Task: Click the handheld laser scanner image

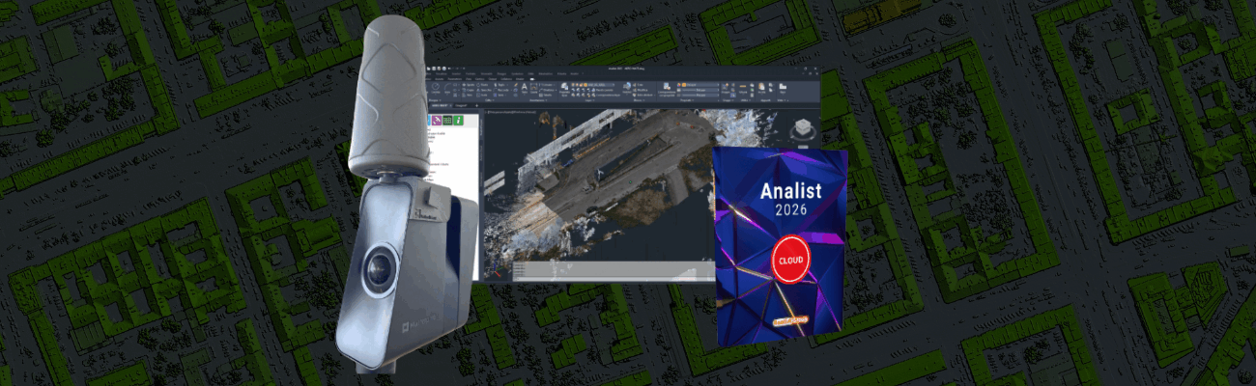Action: [409, 193]
